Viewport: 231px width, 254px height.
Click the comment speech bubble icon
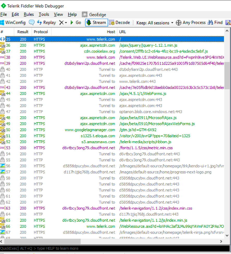click(31, 22)
